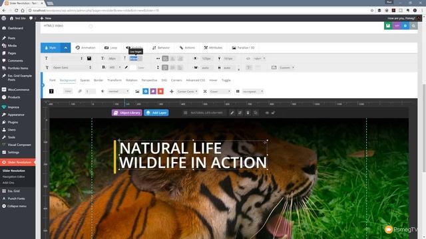Open Slider Revolution in the WordPress sidebar
This screenshot has width=426, height=239.
18,162
